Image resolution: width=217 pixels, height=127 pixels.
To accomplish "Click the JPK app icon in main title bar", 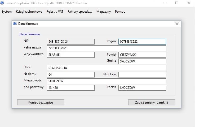I will click(x=2, y=3).
